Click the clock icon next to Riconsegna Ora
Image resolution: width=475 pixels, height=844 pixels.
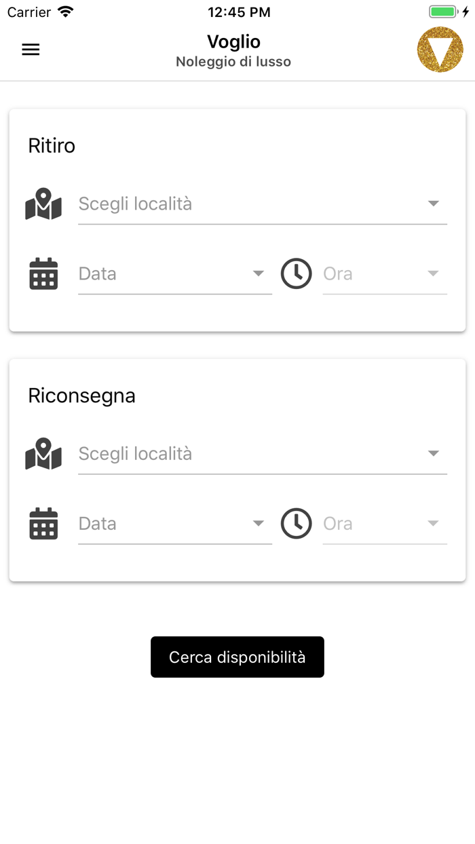click(x=296, y=523)
